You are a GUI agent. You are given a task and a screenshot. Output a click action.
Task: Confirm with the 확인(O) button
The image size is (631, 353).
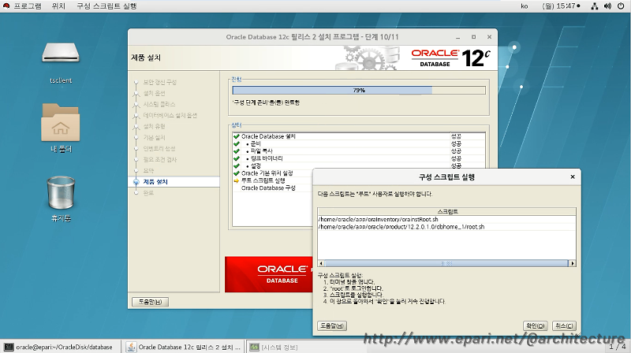536,325
